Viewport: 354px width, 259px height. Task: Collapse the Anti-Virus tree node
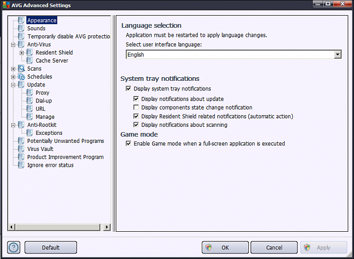click(13, 45)
